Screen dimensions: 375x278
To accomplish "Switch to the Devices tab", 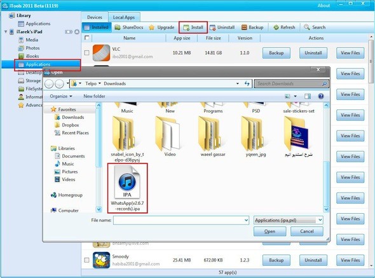I will tap(95, 17).
